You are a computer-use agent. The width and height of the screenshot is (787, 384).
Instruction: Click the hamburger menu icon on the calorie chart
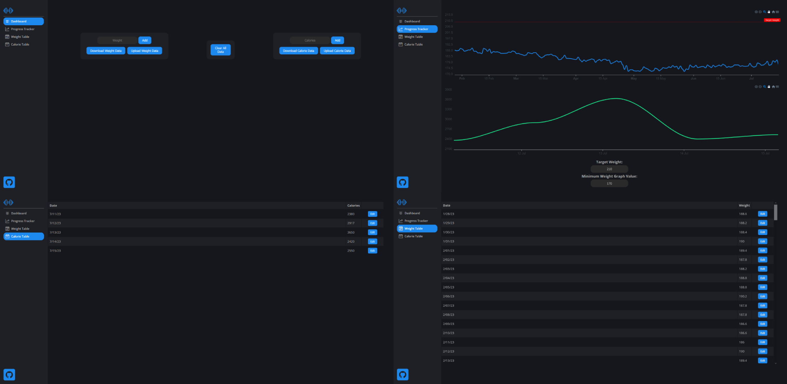tap(777, 87)
